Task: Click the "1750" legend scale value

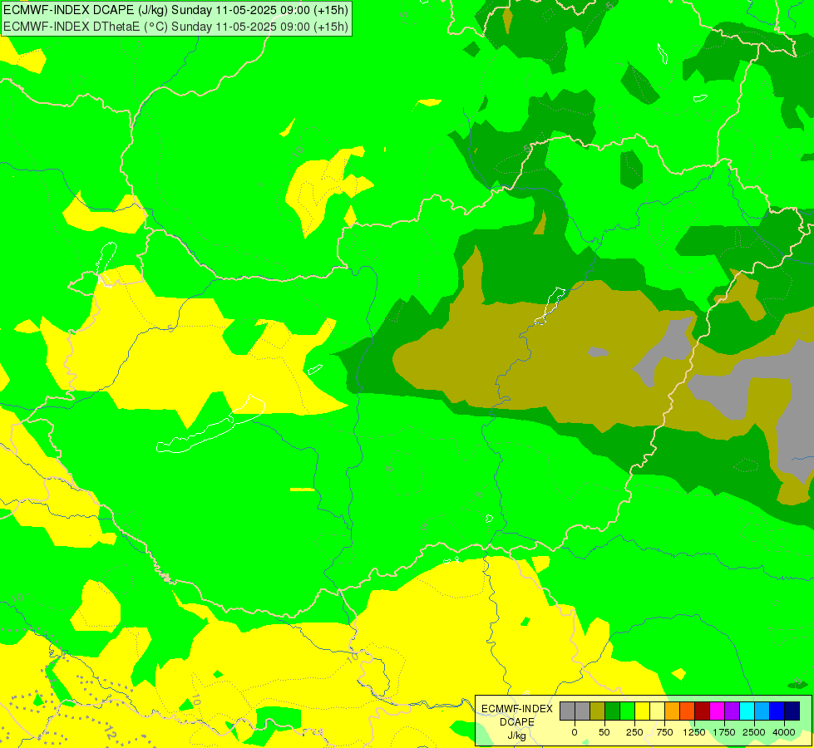Action: [724, 732]
